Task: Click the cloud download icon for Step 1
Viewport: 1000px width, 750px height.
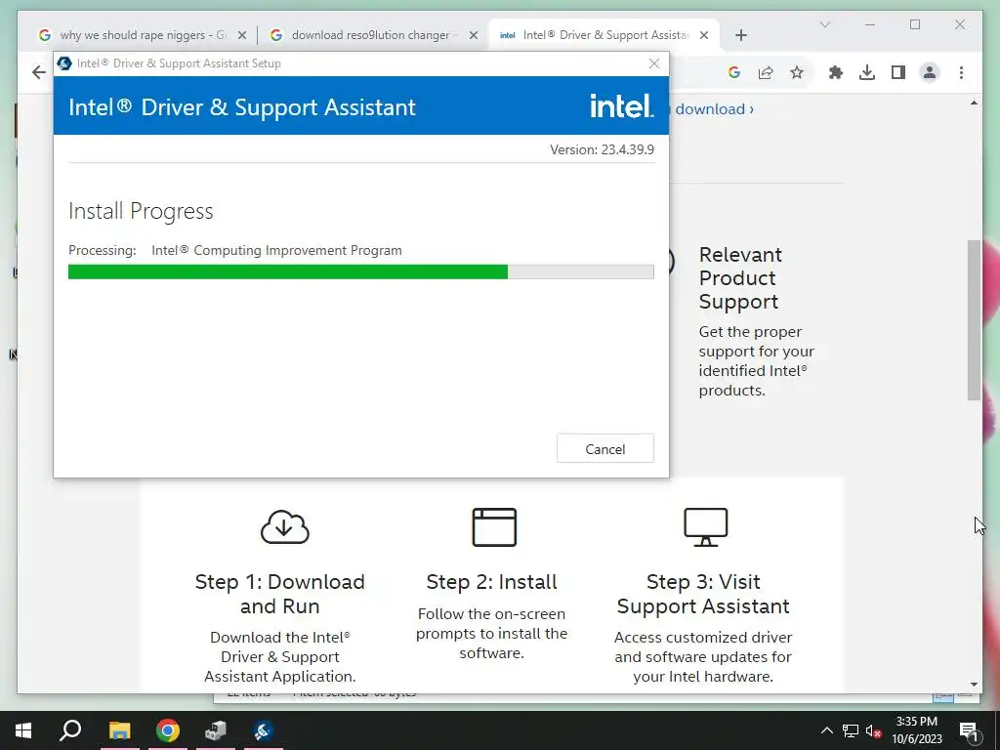Action: (284, 526)
